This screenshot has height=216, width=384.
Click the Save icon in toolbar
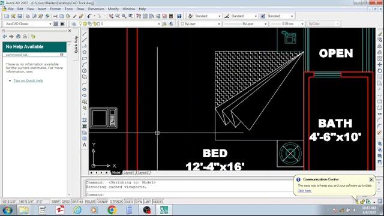[x=20, y=16]
